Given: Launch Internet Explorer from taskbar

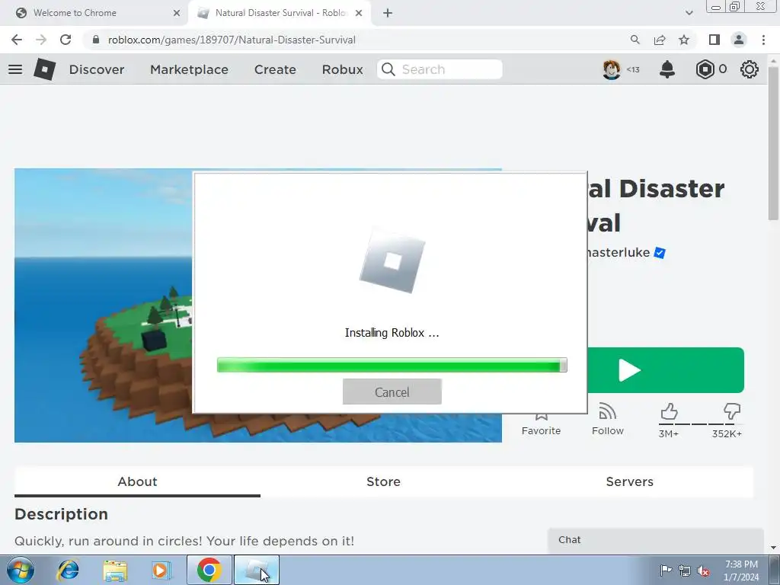Looking at the screenshot, I should (68, 570).
